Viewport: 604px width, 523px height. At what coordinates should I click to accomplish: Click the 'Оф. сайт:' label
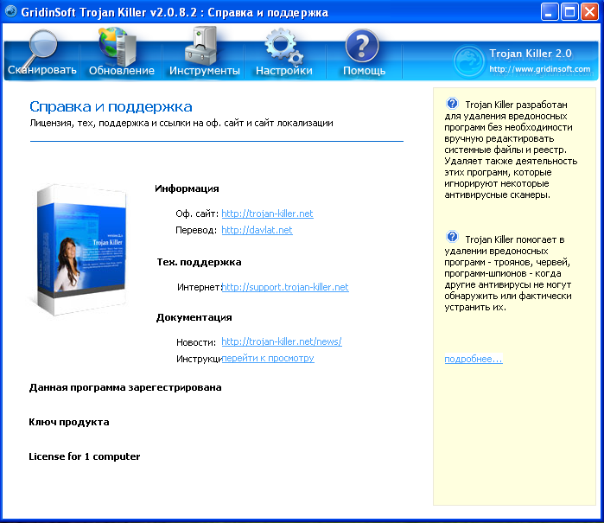197,214
